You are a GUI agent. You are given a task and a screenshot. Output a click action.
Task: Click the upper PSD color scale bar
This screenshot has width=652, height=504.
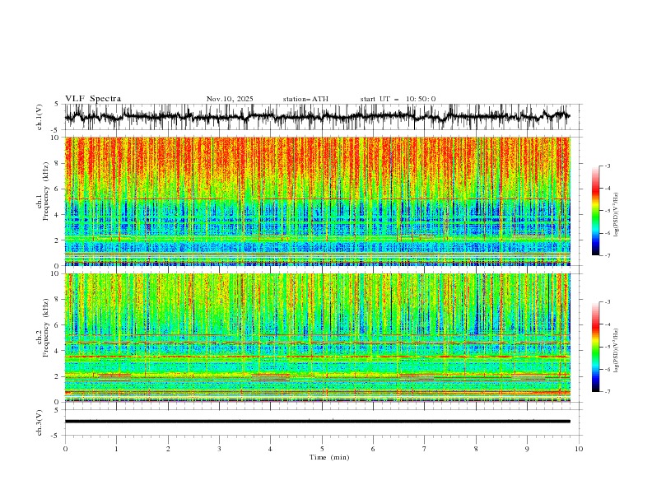tap(595, 211)
